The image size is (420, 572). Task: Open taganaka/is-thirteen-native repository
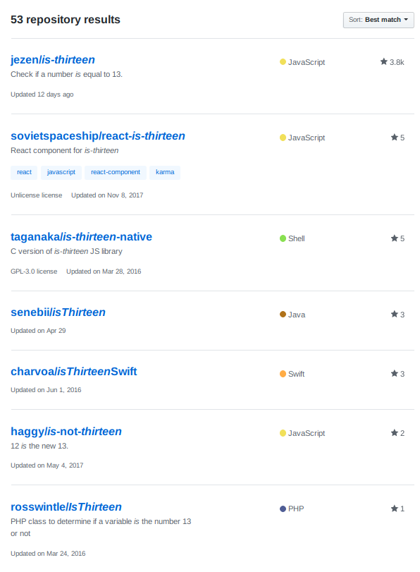tap(81, 237)
